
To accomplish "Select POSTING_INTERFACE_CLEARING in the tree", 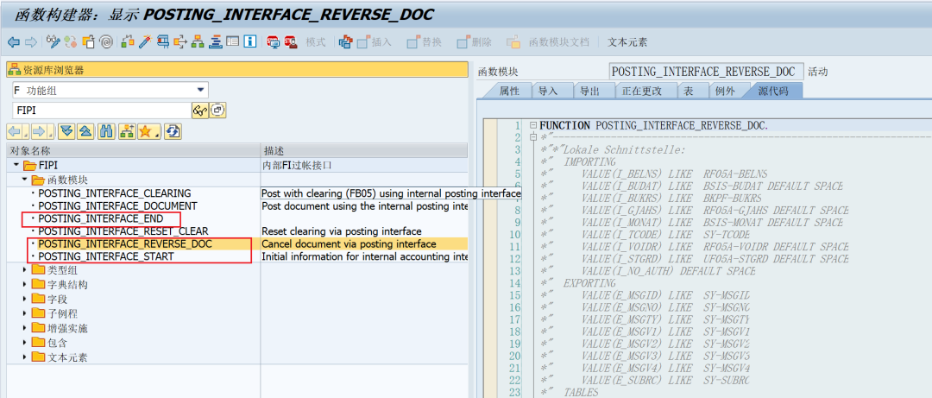I will click(115, 193).
